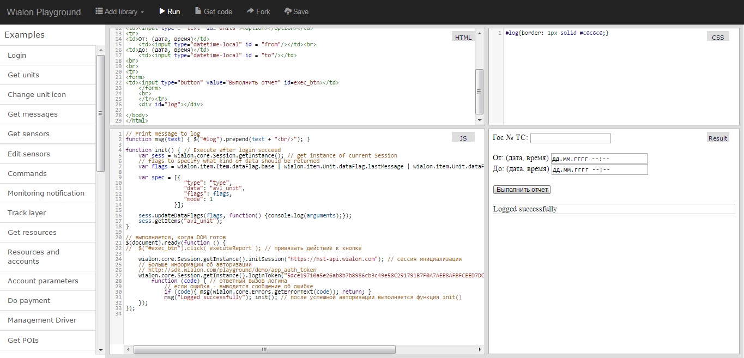Image resolution: width=744 pixels, height=358 pixels.
Task: Click the HTML panel label
Action: point(463,37)
